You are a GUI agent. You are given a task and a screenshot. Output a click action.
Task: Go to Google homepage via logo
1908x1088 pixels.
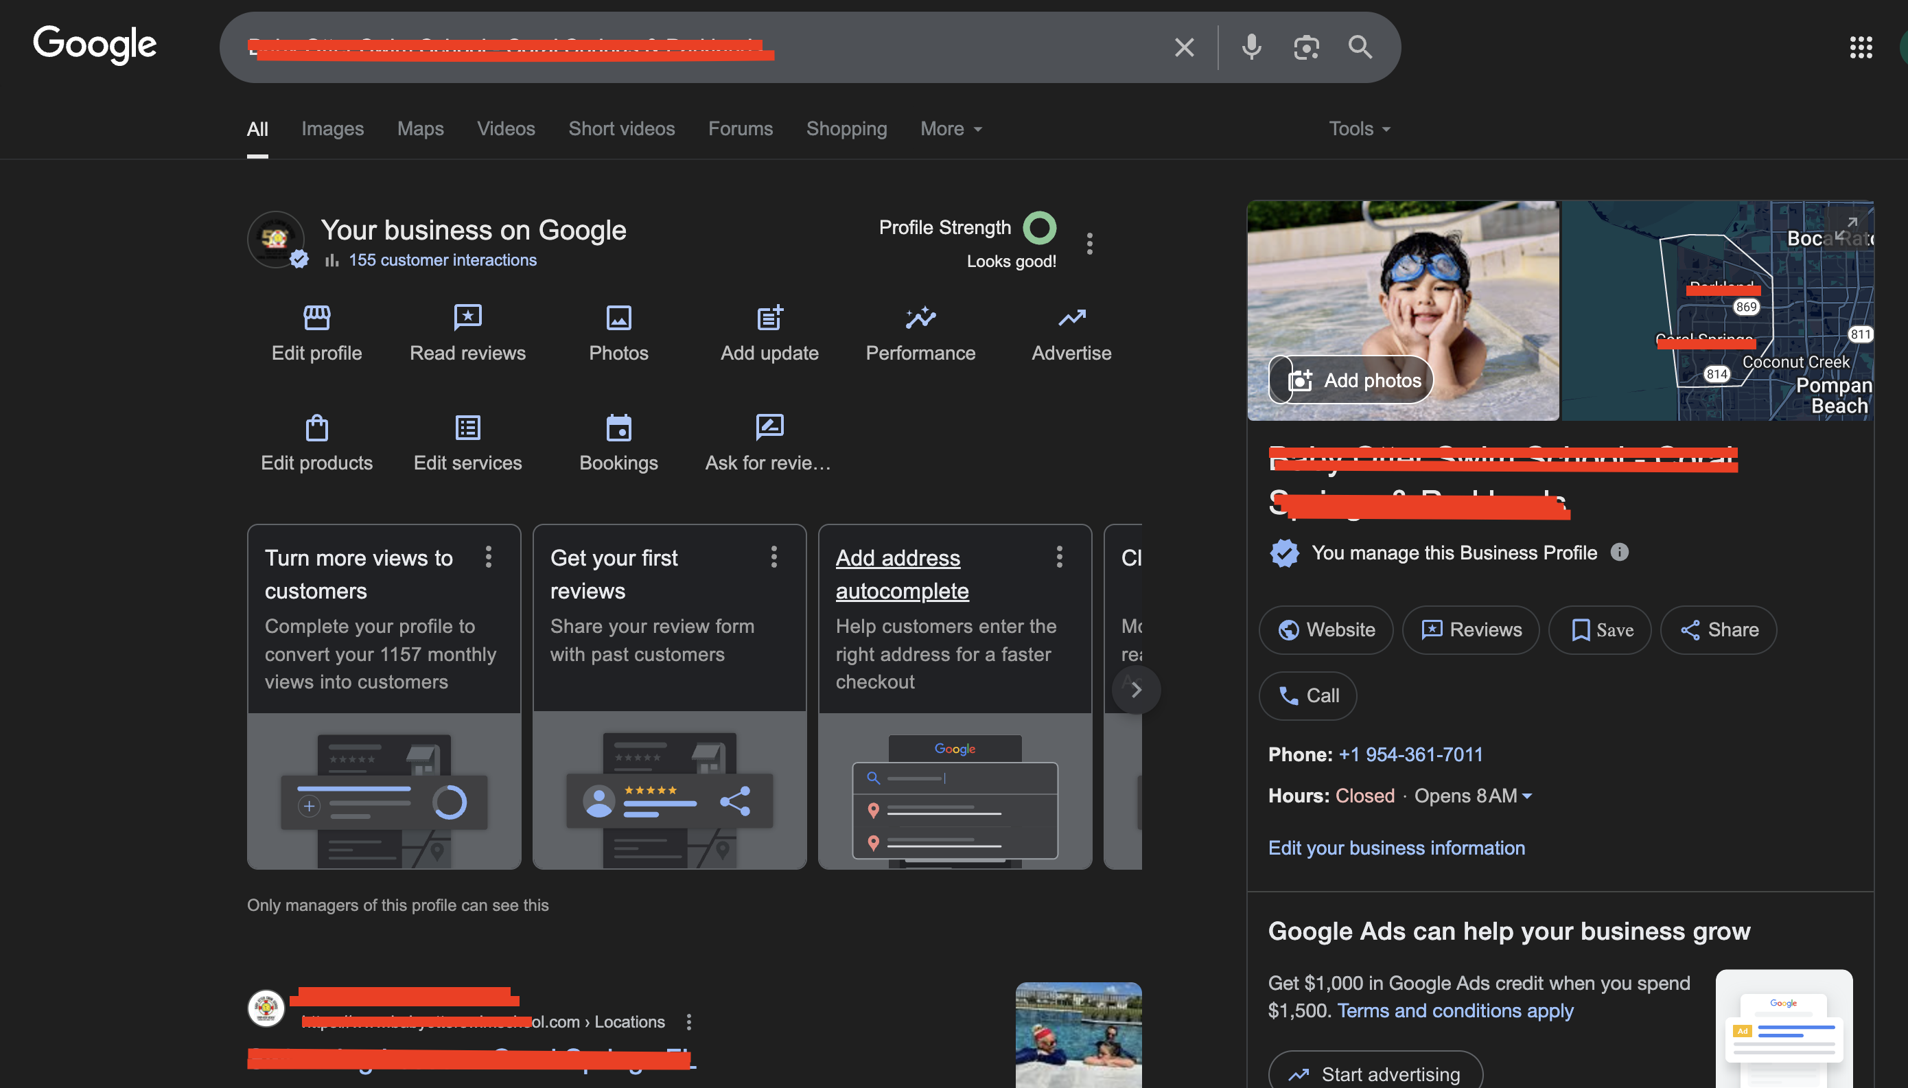point(94,45)
